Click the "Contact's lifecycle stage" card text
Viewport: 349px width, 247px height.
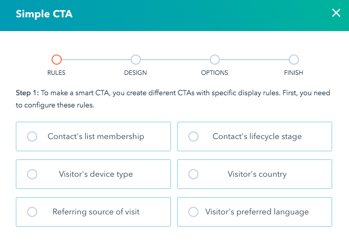tap(257, 136)
